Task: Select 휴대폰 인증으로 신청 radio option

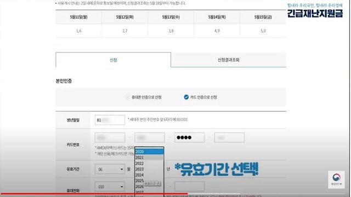Action: pos(143,97)
